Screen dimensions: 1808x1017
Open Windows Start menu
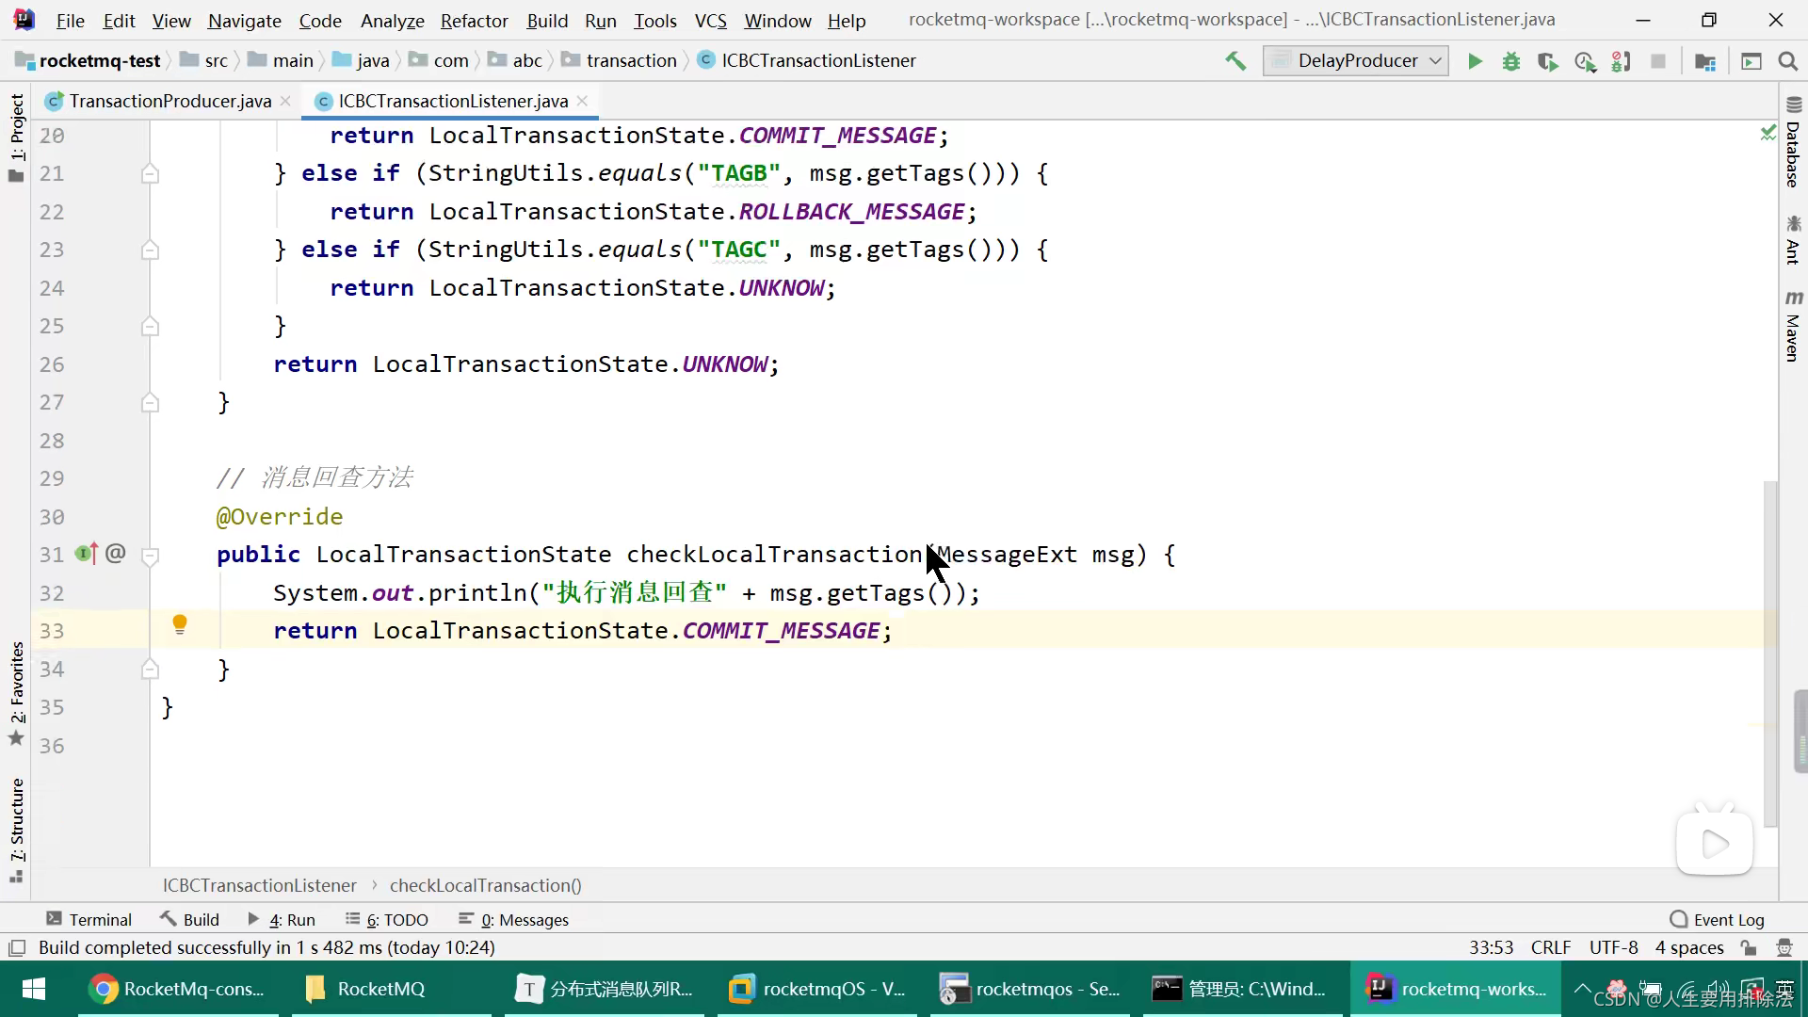click(x=34, y=989)
